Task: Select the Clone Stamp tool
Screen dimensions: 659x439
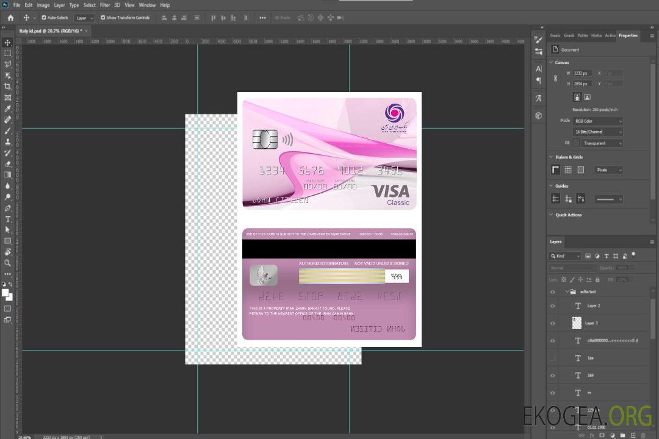Action: [x=7, y=141]
